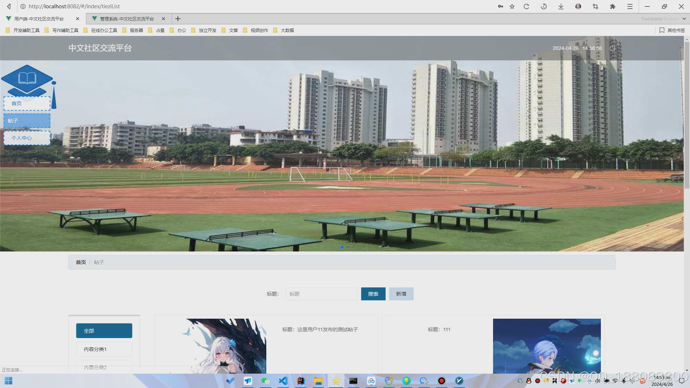Click the bookmark star icon
The image size is (690, 388).
(512, 6)
